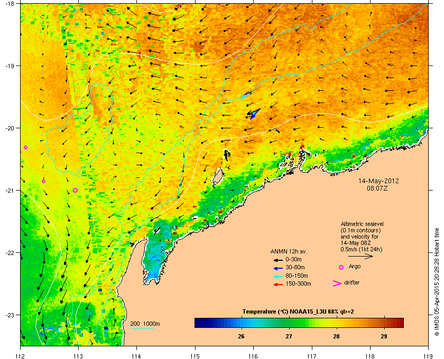Click the 'ANMN 12h av.' legend heading

(289, 251)
